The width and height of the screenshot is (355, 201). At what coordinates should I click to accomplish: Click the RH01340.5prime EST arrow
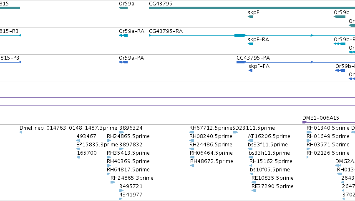click(x=309, y=132)
